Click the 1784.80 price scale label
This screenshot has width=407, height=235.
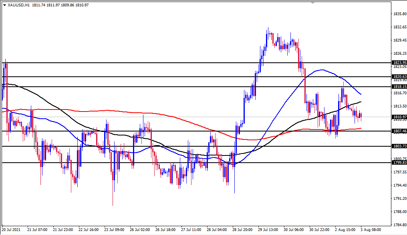[x=400, y=225]
